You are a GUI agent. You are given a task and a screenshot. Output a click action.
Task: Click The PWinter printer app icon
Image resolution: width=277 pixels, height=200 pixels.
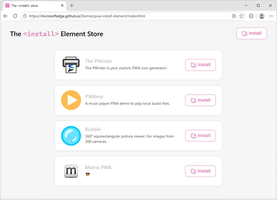click(71, 65)
